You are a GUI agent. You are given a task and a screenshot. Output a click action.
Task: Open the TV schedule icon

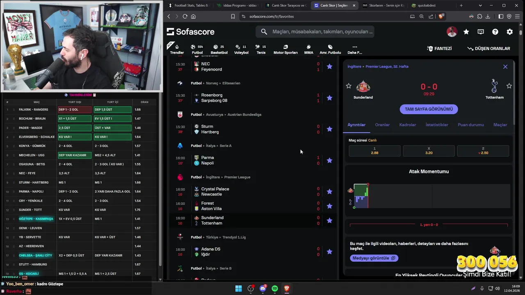[x=481, y=32]
